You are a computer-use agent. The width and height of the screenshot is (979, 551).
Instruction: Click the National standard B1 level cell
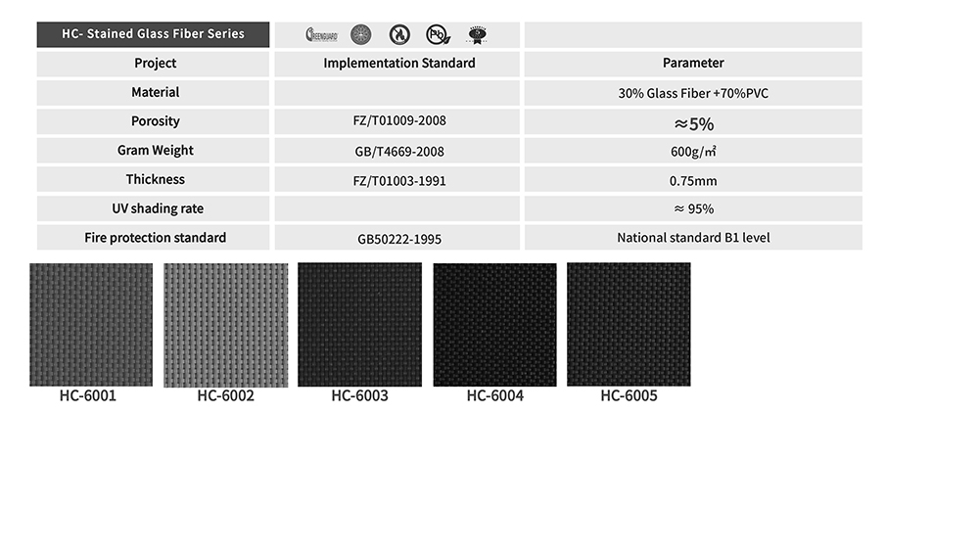point(693,238)
